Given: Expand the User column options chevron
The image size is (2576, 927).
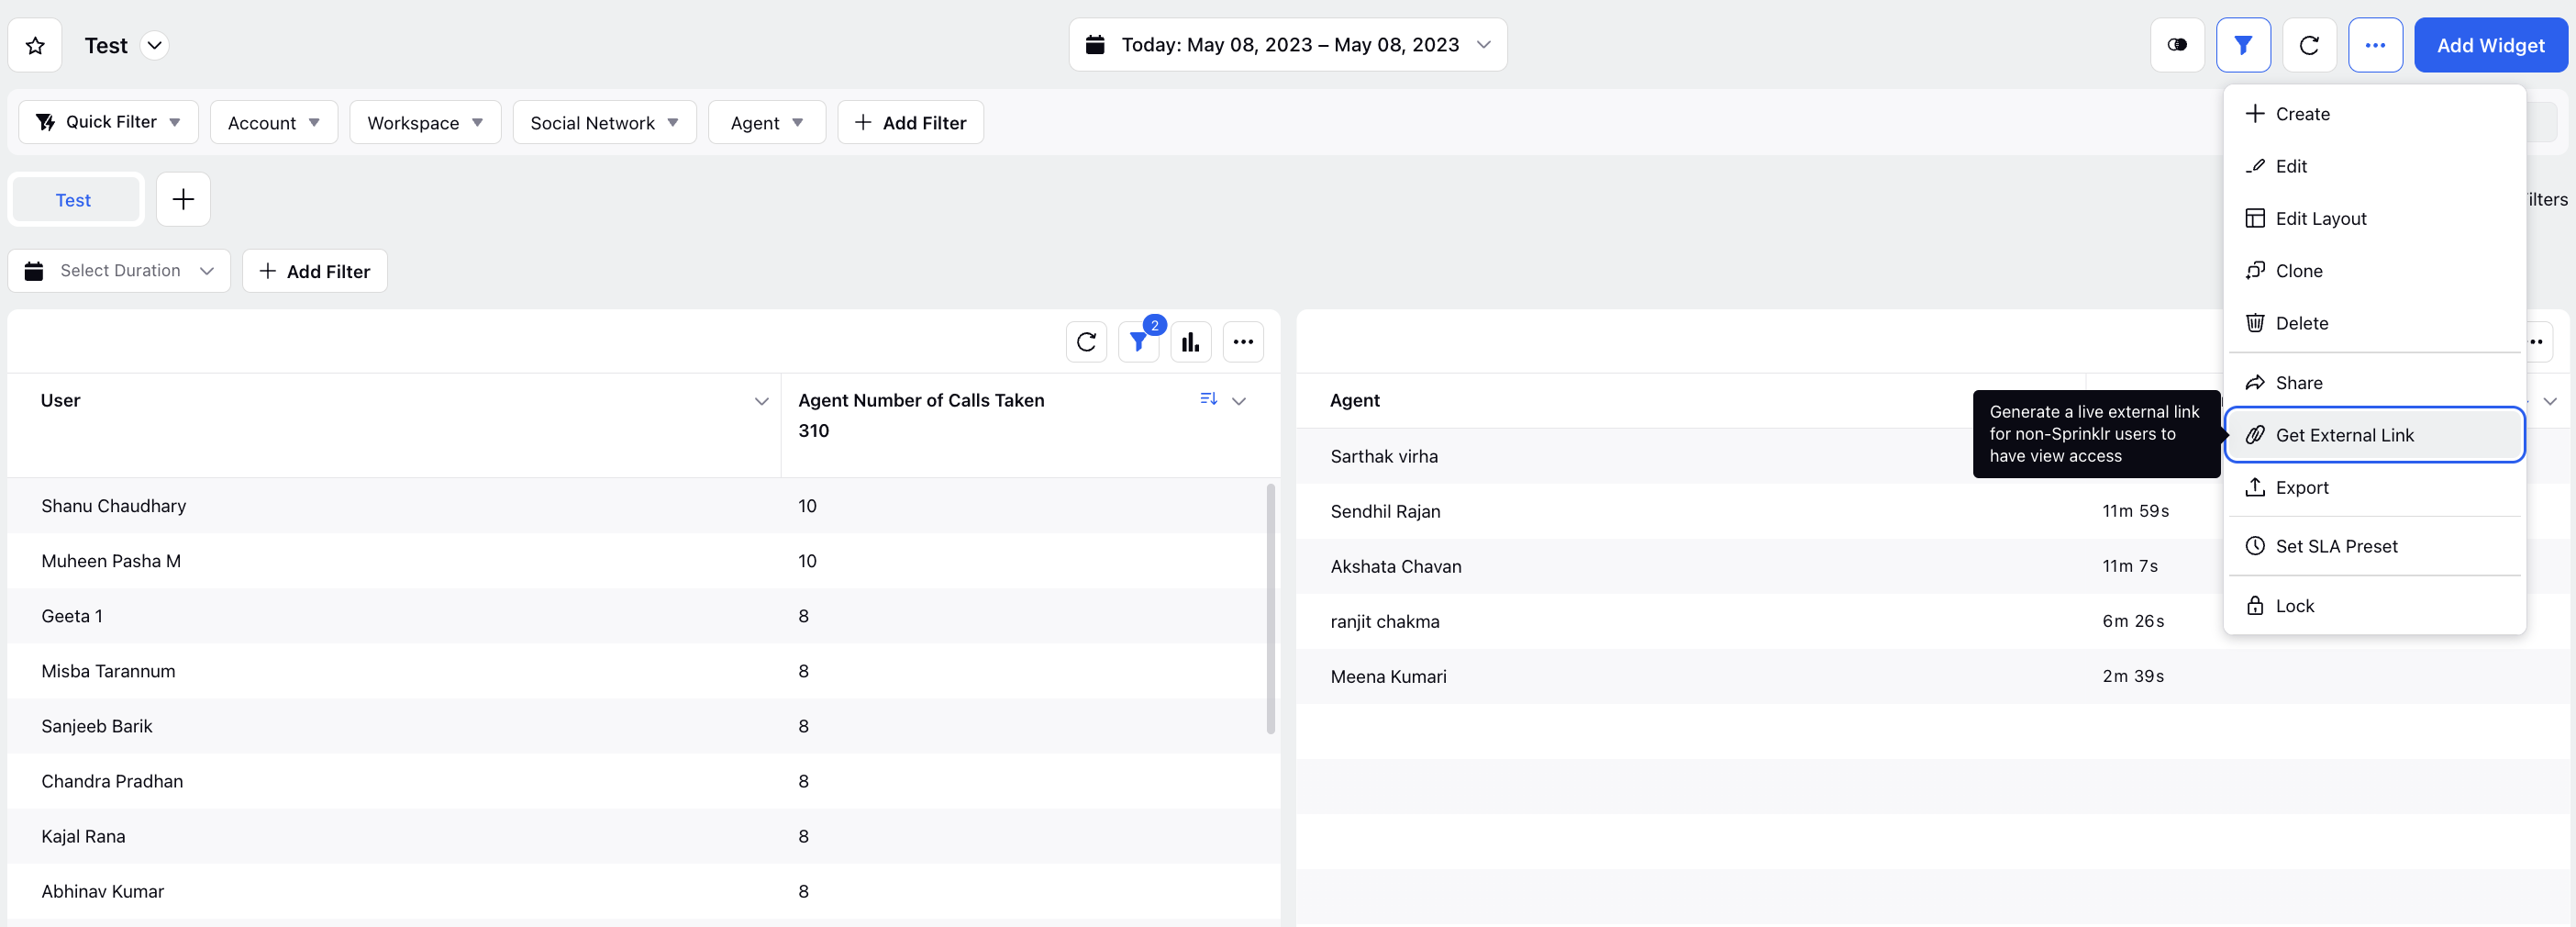Looking at the screenshot, I should point(761,401).
